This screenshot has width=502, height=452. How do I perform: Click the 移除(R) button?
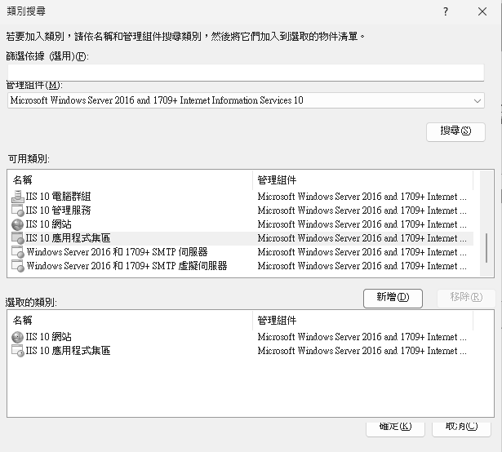coord(466,299)
